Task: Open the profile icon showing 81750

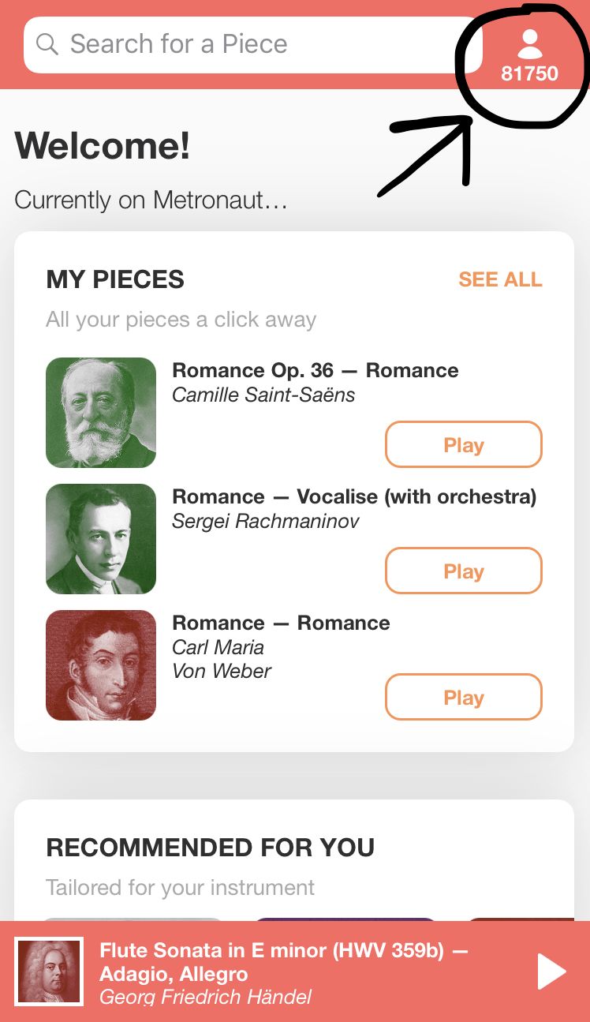Action: click(530, 44)
